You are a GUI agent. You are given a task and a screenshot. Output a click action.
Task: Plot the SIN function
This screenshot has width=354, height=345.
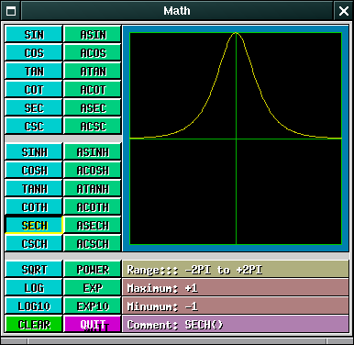pos(34,34)
